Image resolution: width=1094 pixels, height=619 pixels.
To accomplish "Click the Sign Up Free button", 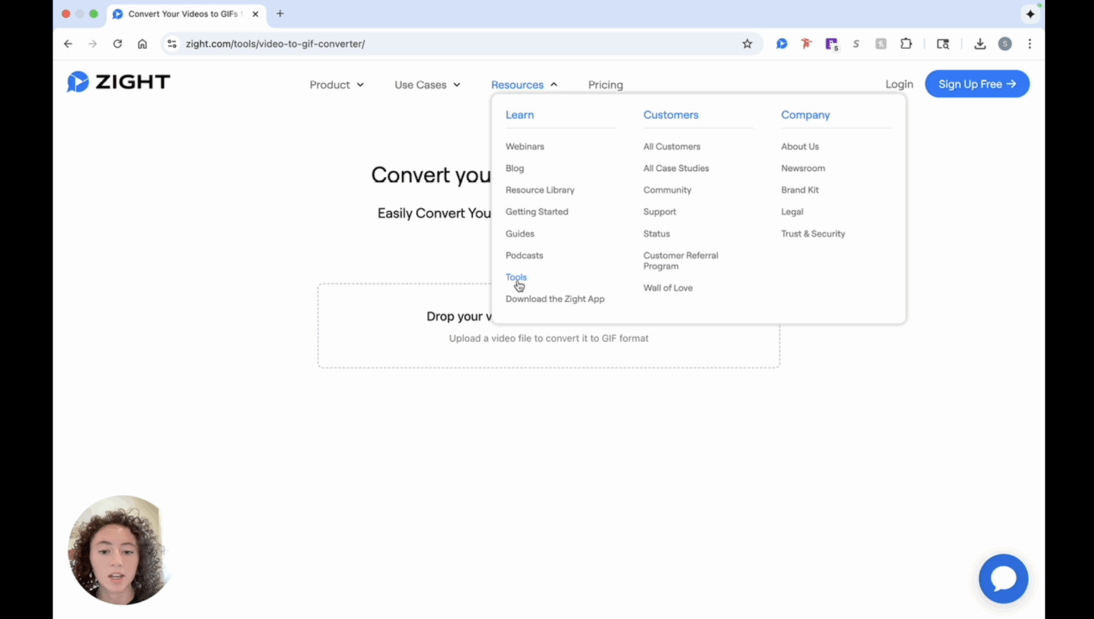I will coord(976,83).
